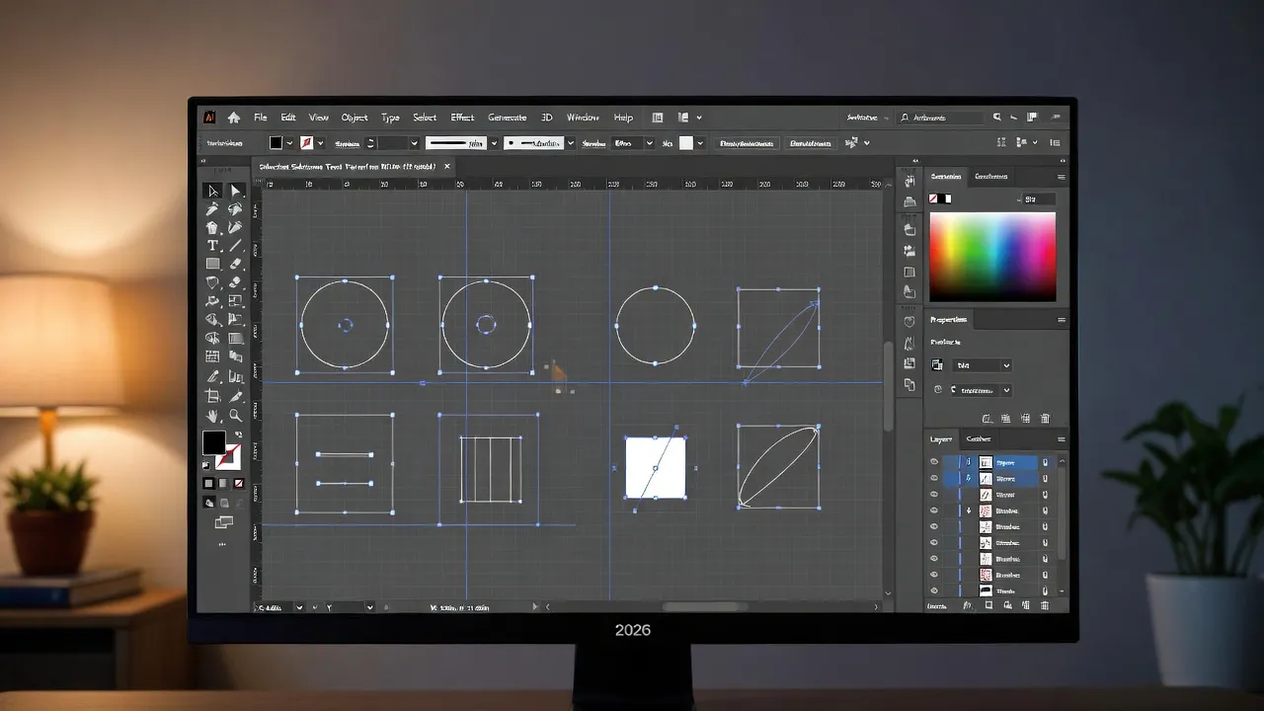Pick the Rectangle tool
The image size is (1264, 711).
(x=210, y=264)
